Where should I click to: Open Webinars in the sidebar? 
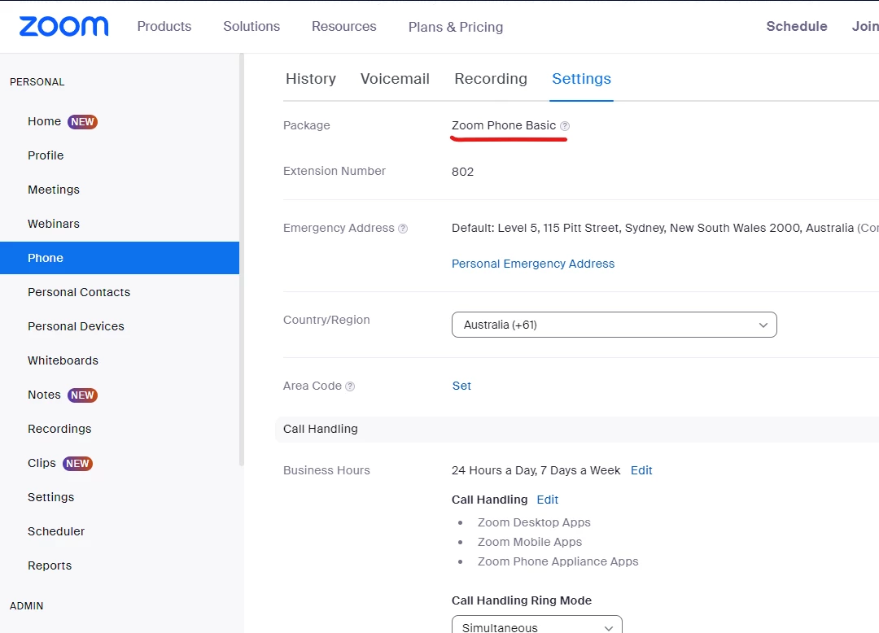click(x=53, y=224)
